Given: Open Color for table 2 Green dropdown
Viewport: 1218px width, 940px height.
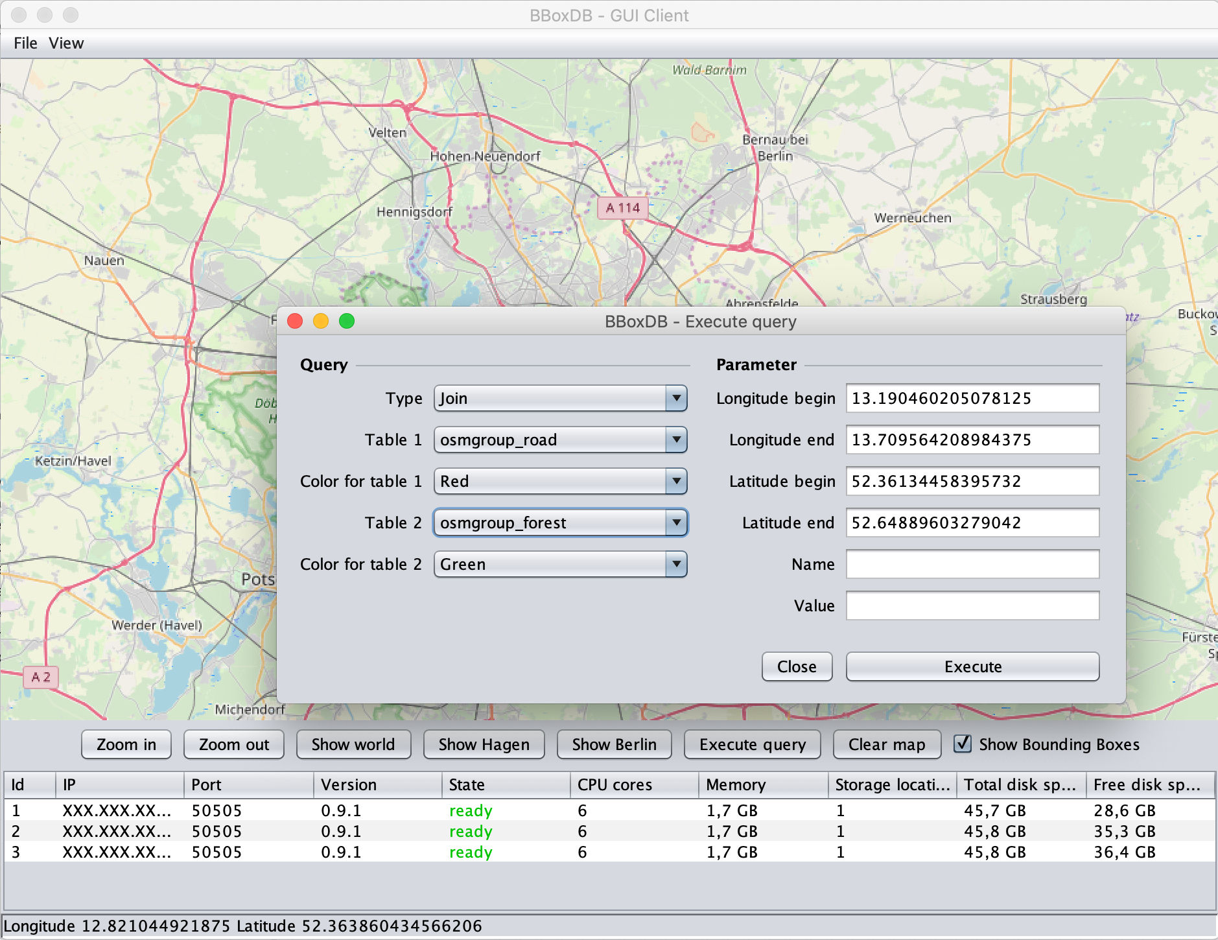Looking at the screenshot, I should tap(560, 564).
